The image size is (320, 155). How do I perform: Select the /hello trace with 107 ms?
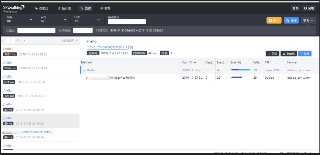click(x=40, y=93)
